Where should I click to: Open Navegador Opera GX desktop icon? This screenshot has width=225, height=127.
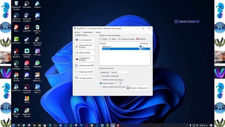coord(27,89)
